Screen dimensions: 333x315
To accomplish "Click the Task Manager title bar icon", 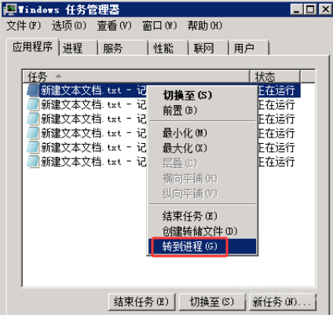I will [x=10, y=9].
